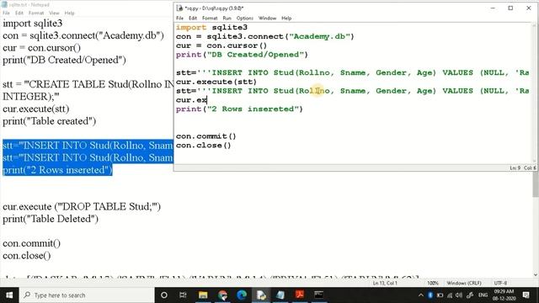Open network settings tray icon
The height and width of the screenshot is (303, 539).
450,295
